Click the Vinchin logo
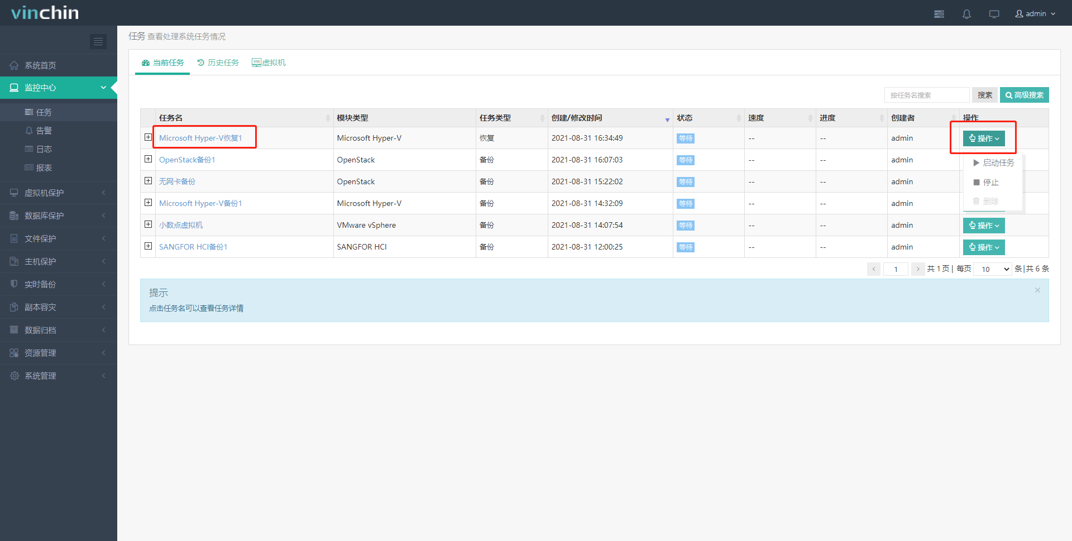This screenshot has height=541, width=1072. point(45,13)
